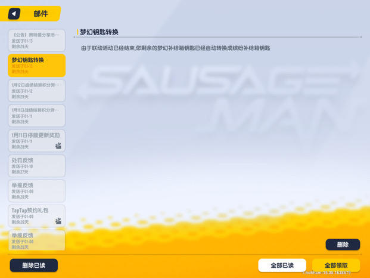The width and height of the screenshot is (370, 278).
Task: Click the 梦幻钥匙转换 heading in the detail pane
Action: (99, 32)
